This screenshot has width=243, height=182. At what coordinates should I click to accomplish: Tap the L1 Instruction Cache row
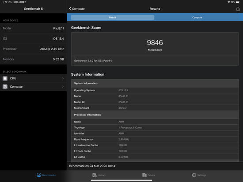coord(155,145)
